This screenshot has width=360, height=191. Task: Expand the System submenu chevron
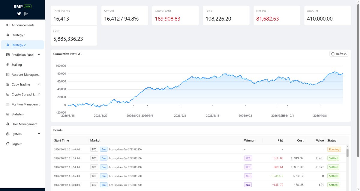[39, 134]
